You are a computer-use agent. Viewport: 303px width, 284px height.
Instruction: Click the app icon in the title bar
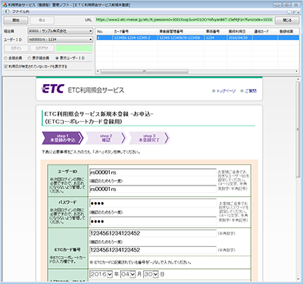(5, 5)
